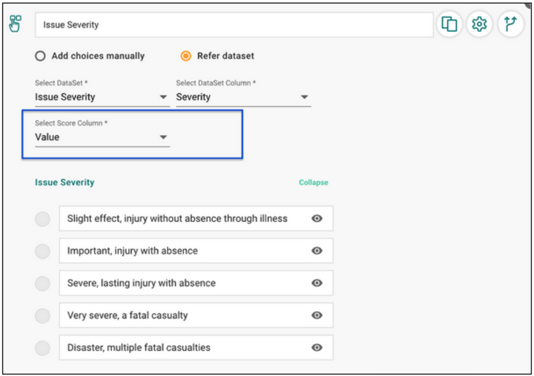Collapse the Issue Severity choices list
The width and height of the screenshot is (534, 376).
tap(313, 182)
